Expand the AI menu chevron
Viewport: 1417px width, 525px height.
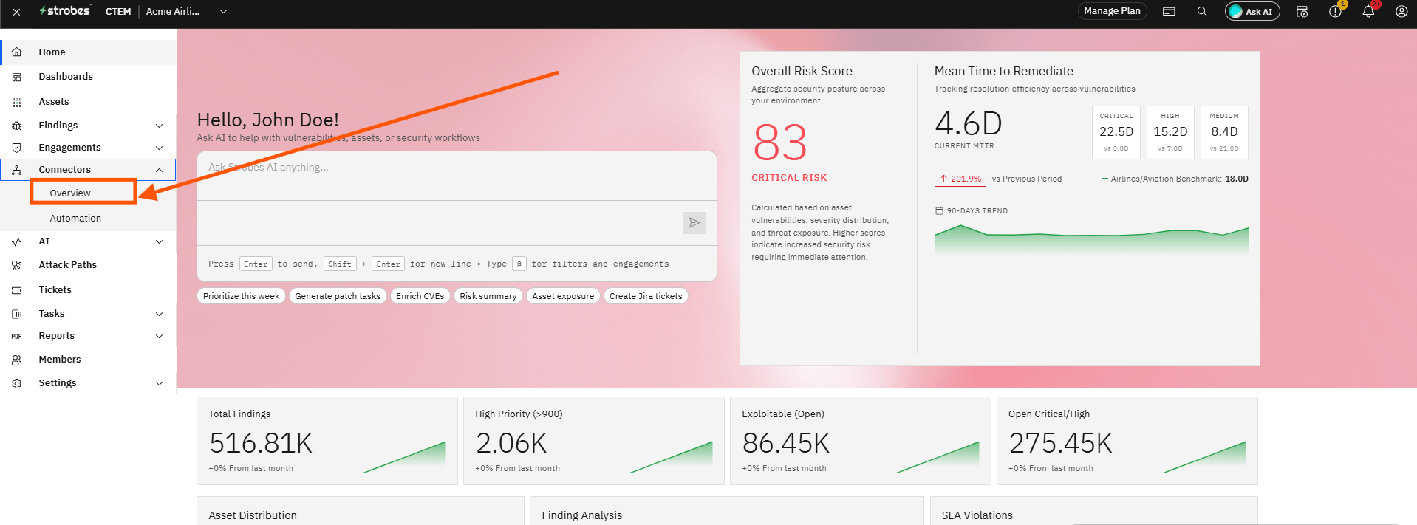(x=159, y=241)
